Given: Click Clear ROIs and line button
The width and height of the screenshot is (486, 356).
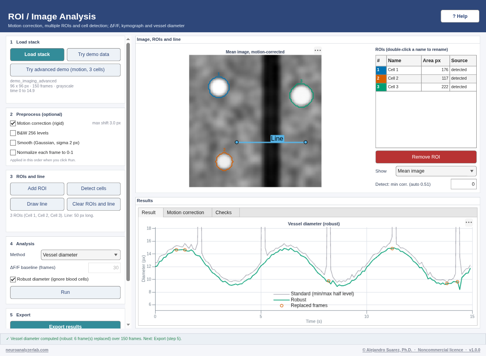Looking at the screenshot, I should (x=94, y=204).
